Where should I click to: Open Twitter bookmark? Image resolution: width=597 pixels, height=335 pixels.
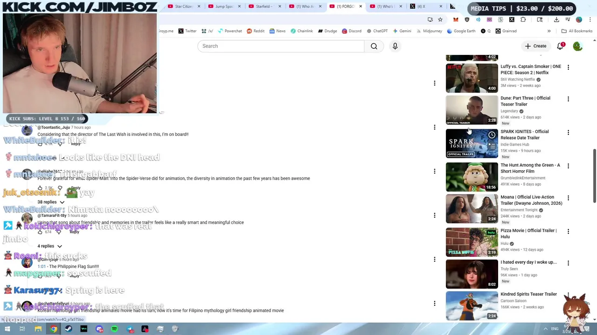(x=187, y=31)
